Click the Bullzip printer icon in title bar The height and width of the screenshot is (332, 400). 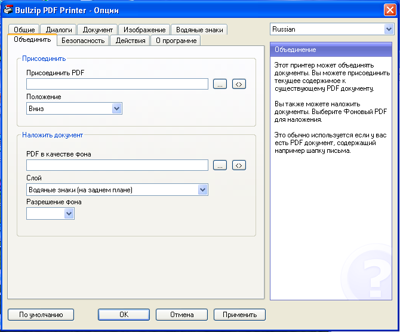pos(8,10)
